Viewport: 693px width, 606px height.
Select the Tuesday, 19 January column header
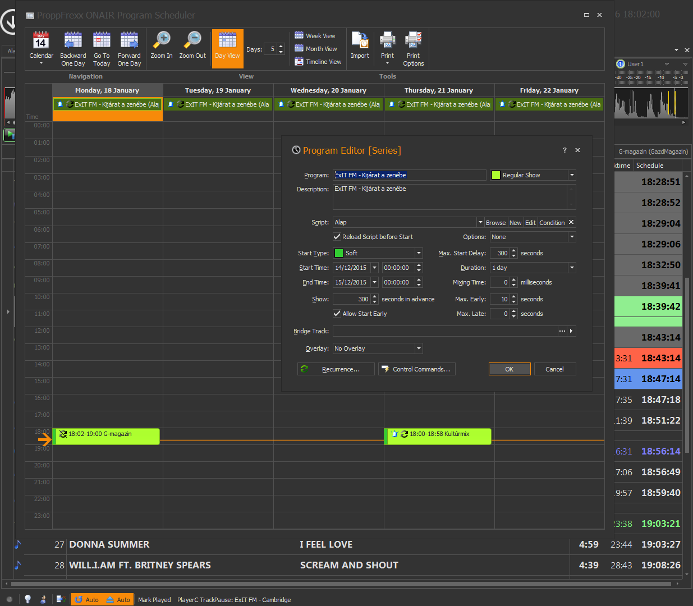point(218,90)
